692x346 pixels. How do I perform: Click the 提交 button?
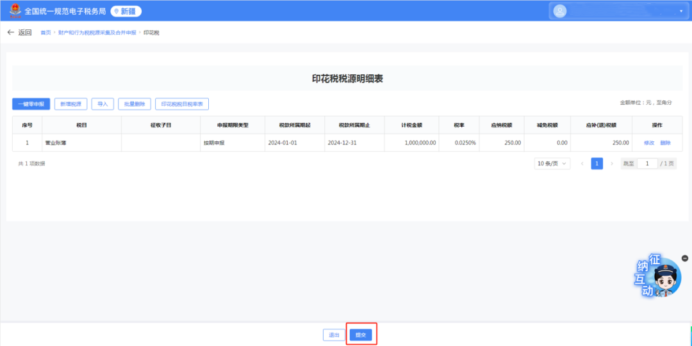(x=361, y=335)
